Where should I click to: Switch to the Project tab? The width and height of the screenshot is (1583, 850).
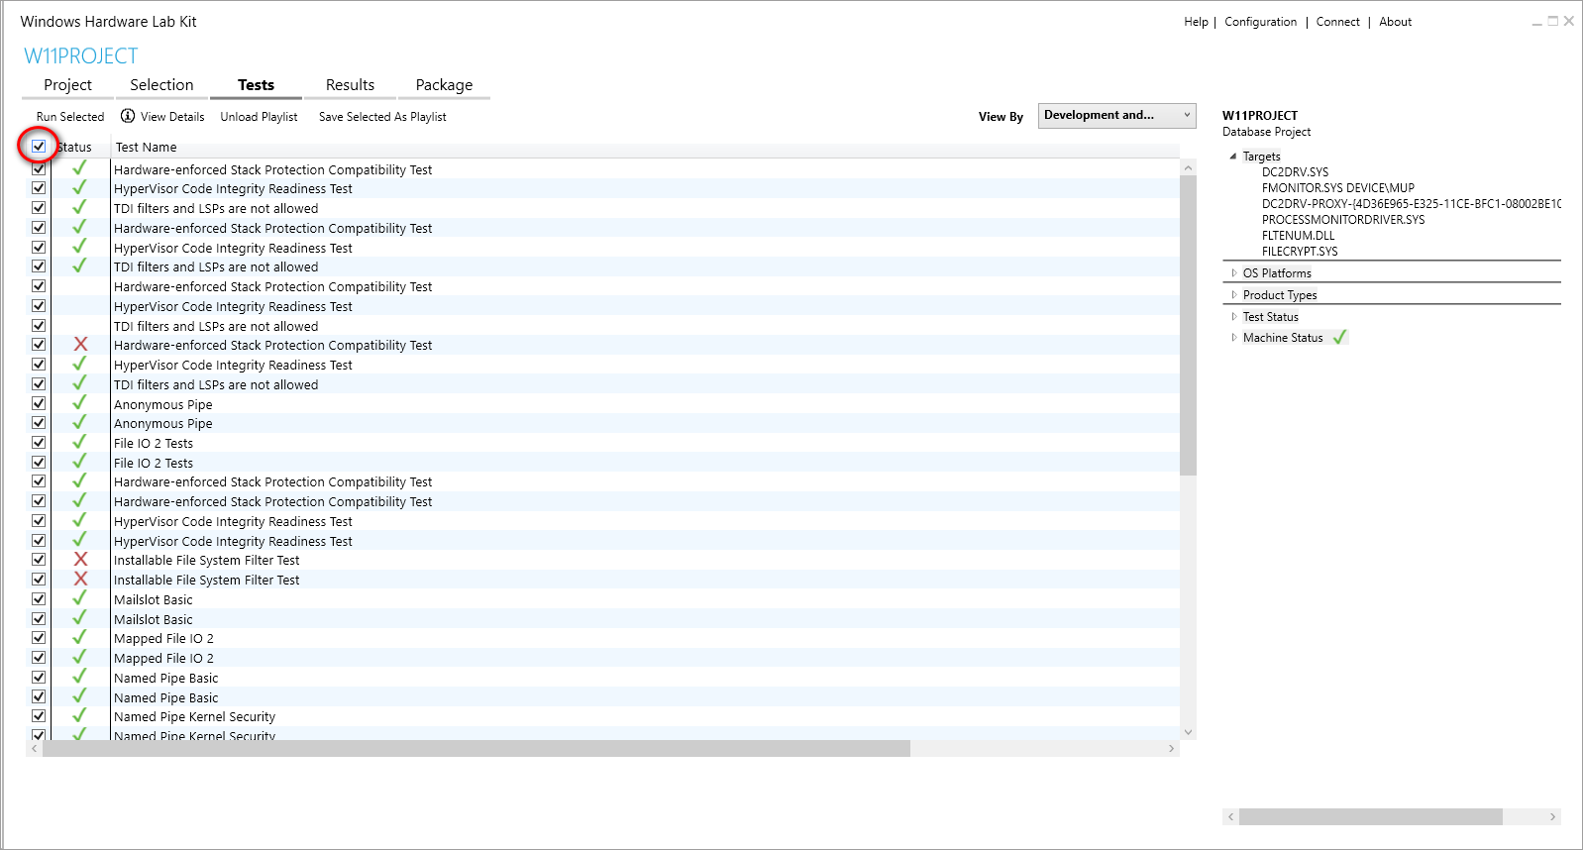67,85
